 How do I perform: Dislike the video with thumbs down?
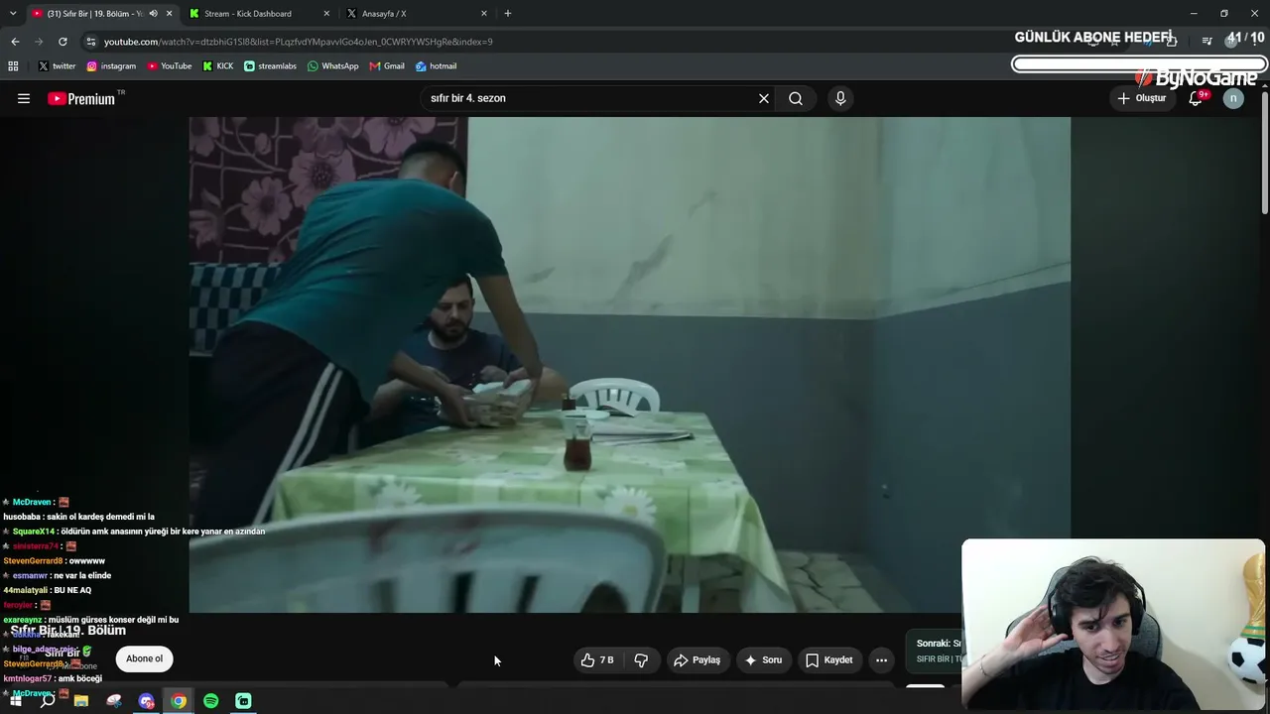(x=641, y=659)
